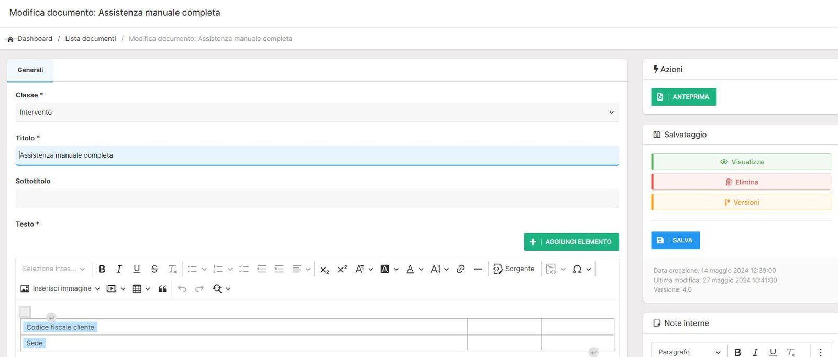Go to Lista documenti breadcrumb
The width and height of the screenshot is (838, 357).
point(91,39)
